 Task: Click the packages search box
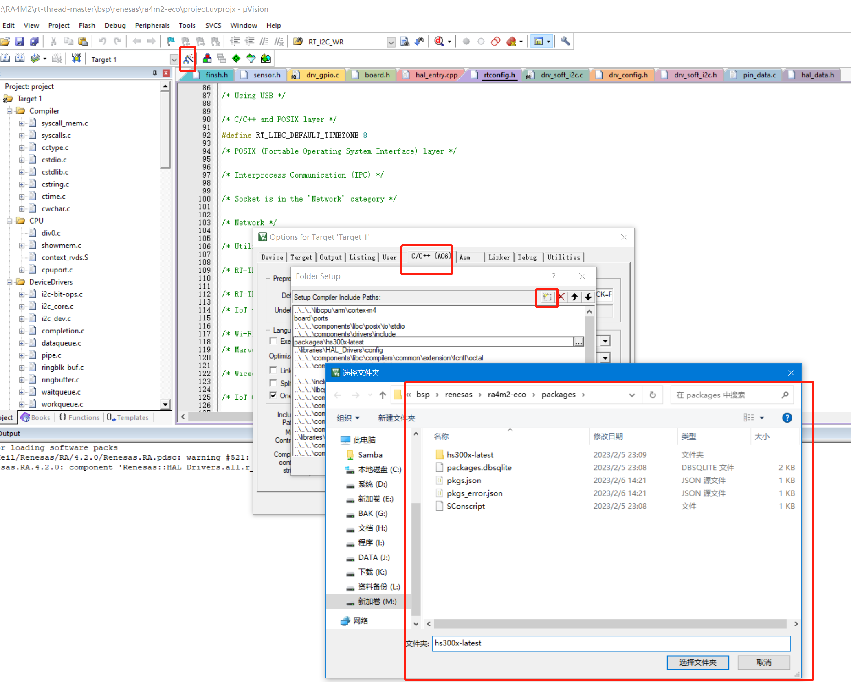pos(732,395)
